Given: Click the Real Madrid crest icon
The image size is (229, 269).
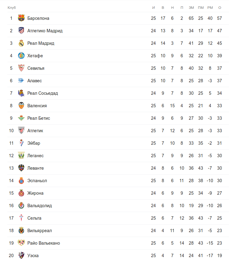Looking at the screenshot, I should (21, 43).
